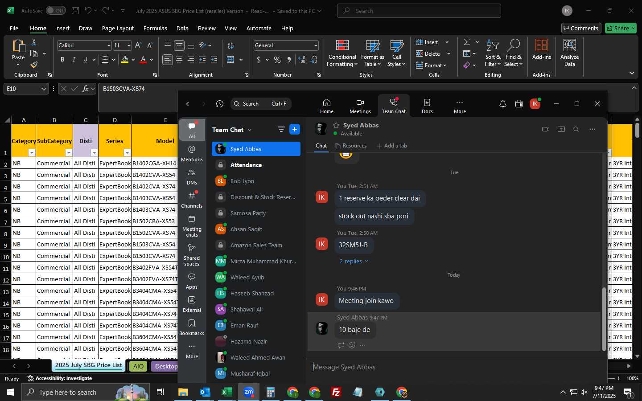
Task: Switch to the Resources tab in chat
Action: point(351,146)
